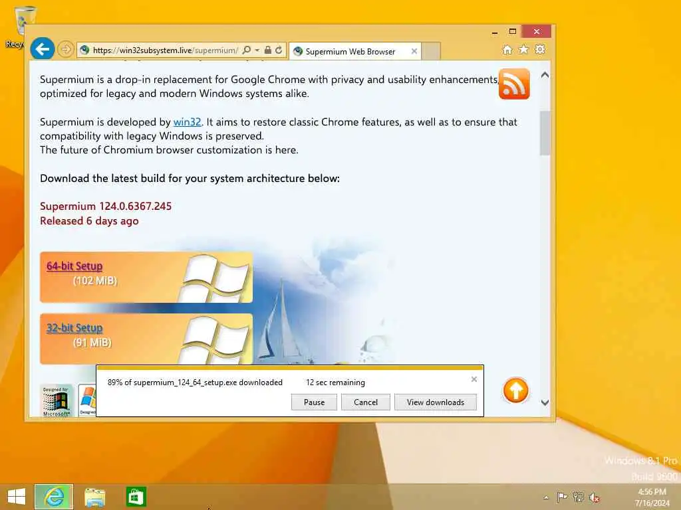Image resolution: width=681 pixels, height=510 pixels.
Task: Click the orange back-to-top arrow
Action: 515,390
